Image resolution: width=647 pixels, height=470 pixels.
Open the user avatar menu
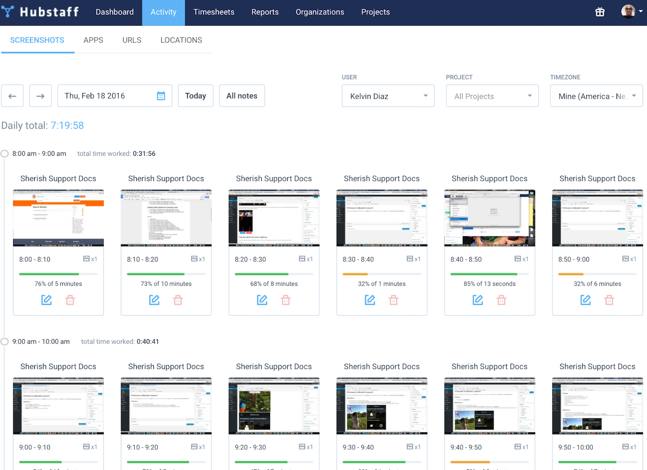(x=632, y=11)
